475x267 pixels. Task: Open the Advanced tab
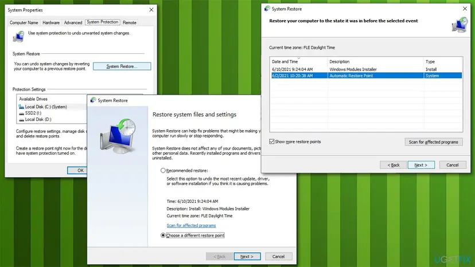click(73, 22)
